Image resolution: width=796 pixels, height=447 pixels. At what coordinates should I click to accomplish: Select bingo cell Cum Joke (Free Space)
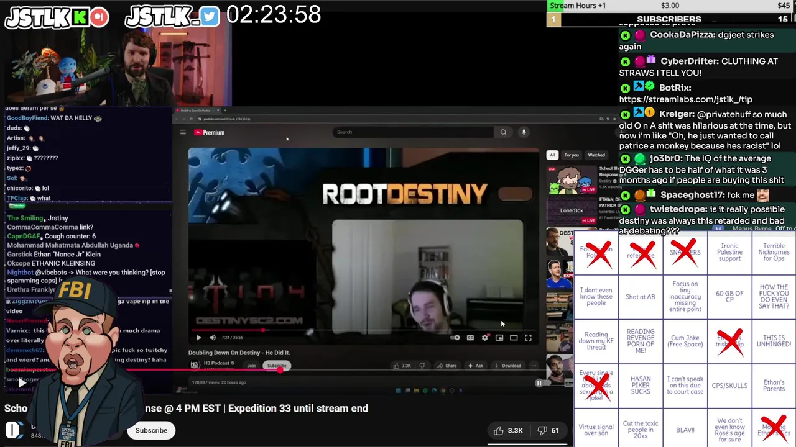(x=685, y=341)
